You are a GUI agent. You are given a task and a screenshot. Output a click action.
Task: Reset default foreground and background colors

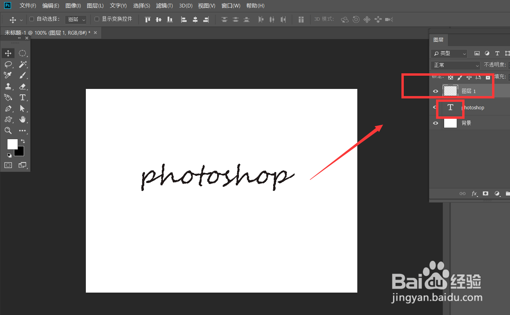[x=10, y=155]
